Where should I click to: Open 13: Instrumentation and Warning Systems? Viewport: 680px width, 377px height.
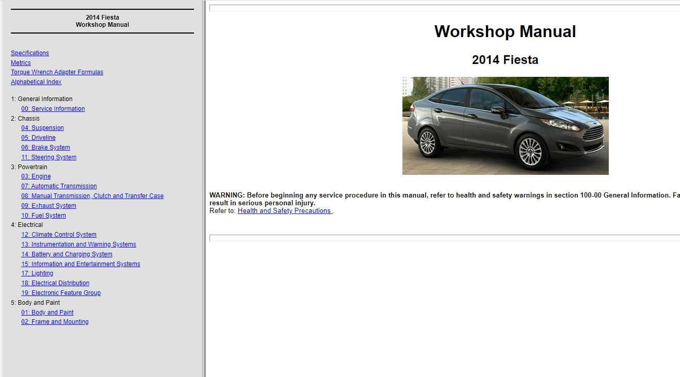pyautogui.click(x=78, y=244)
